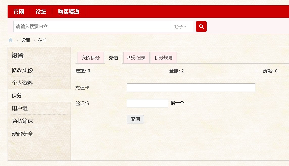The image size is (289, 166).
Task: Open the 积分规则 tab
Action: (163, 58)
